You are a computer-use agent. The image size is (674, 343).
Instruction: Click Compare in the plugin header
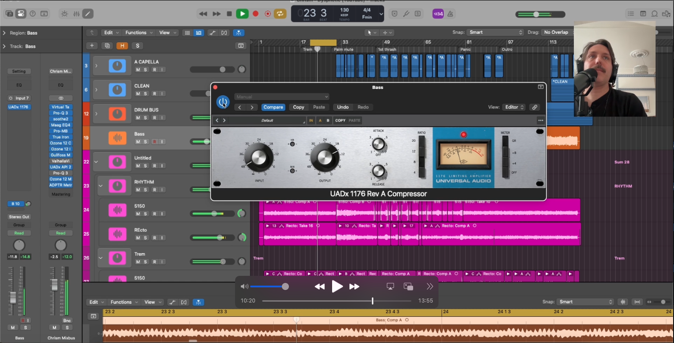[273, 107]
